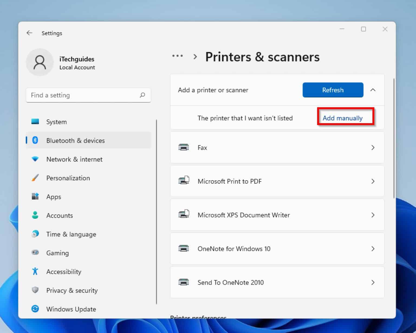The height and width of the screenshot is (333, 416).
Task: Select the Accessibility icon in sidebar
Action: click(x=35, y=271)
